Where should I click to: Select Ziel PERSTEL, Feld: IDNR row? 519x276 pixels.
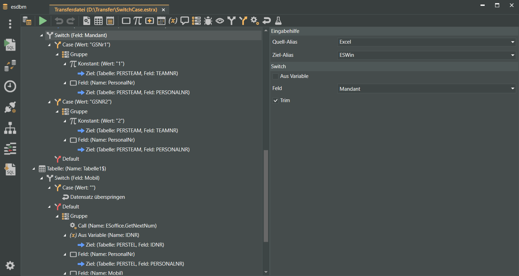point(125,245)
